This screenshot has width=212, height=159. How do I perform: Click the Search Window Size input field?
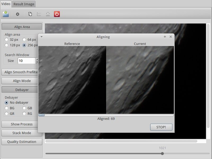click(x=27, y=61)
